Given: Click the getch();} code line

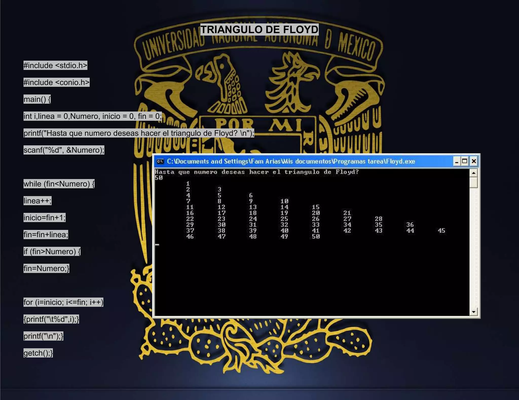Looking at the screenshot, I should [x=38, y=353].
